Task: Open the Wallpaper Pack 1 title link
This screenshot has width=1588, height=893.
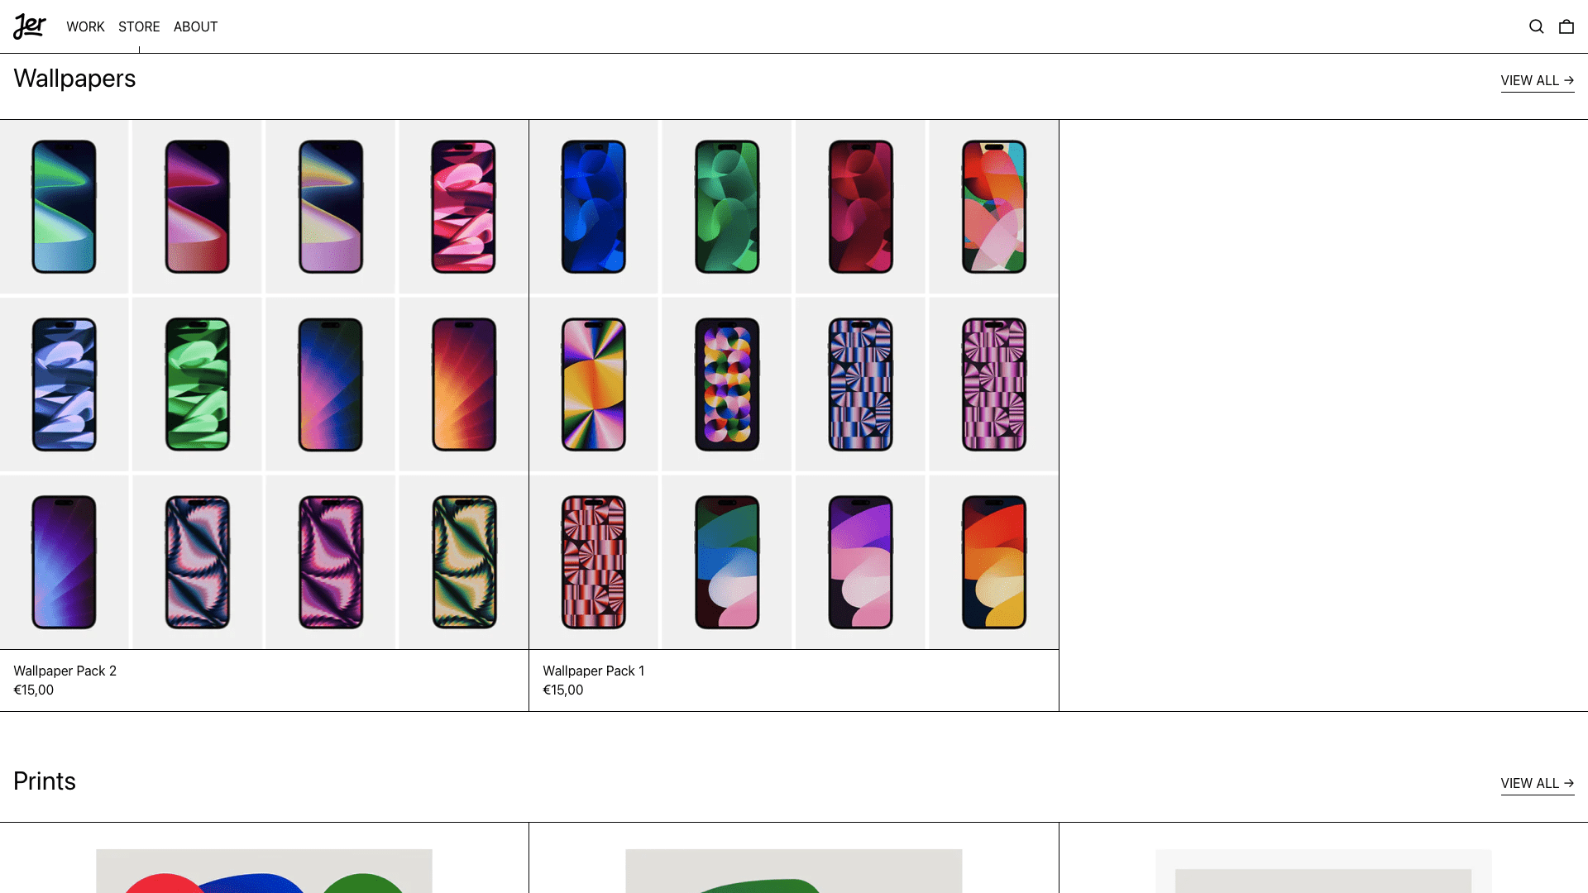Action: click(x=593, y=671)
